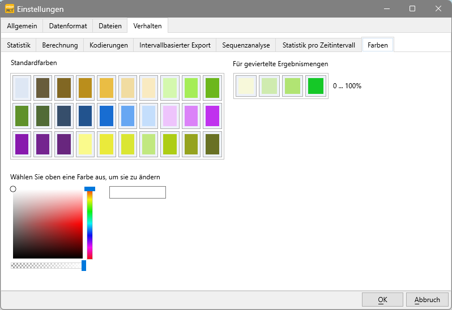Select the lime green third quartile swatch
The width and height of the screenshot is (452, 310).
point(292,86)
